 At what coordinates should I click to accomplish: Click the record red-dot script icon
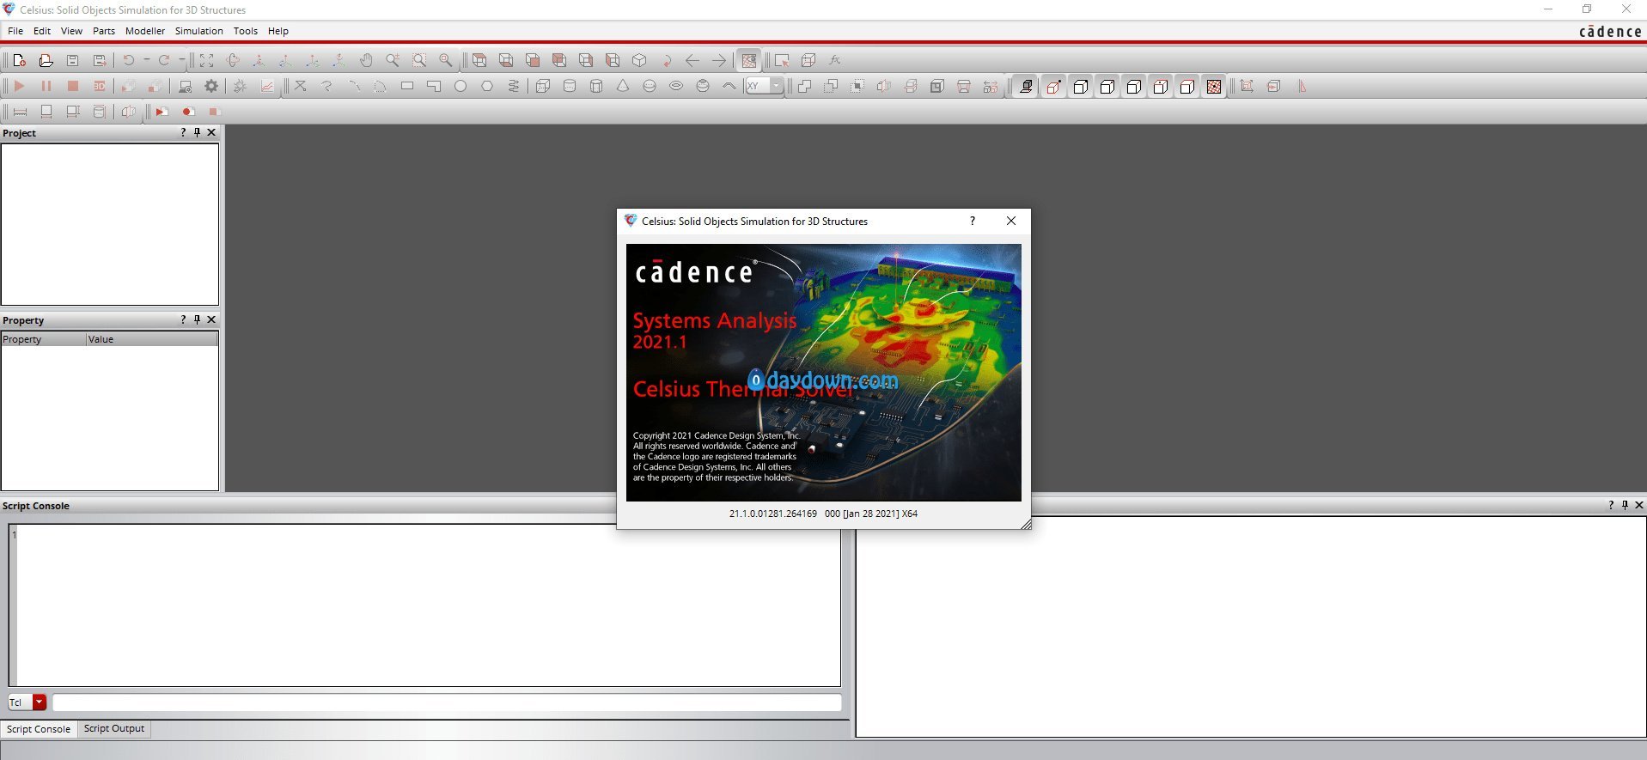point(188,112)
